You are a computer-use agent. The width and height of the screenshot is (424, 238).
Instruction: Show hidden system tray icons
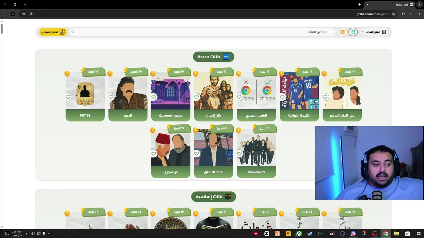point(49,234)
